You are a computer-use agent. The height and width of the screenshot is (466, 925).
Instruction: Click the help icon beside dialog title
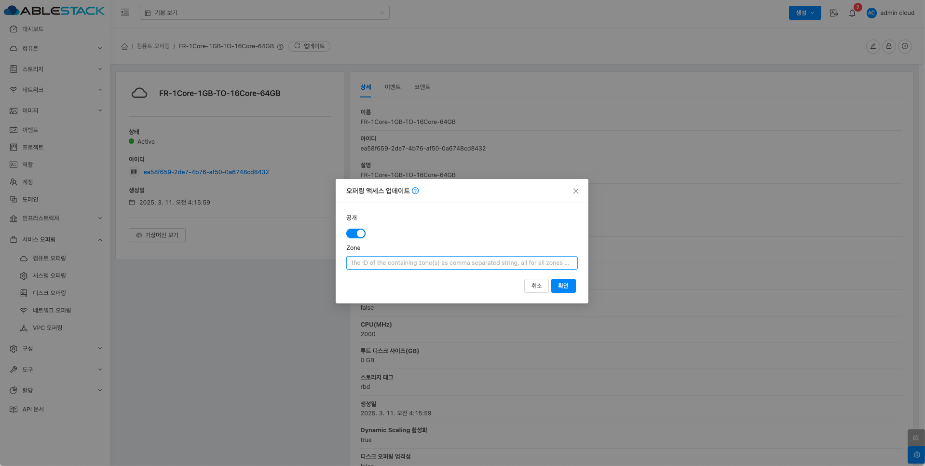click(x=415, y=191)
